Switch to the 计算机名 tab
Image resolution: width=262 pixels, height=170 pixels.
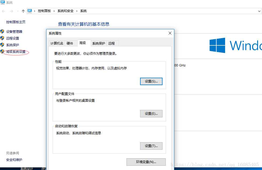[57, 44]
